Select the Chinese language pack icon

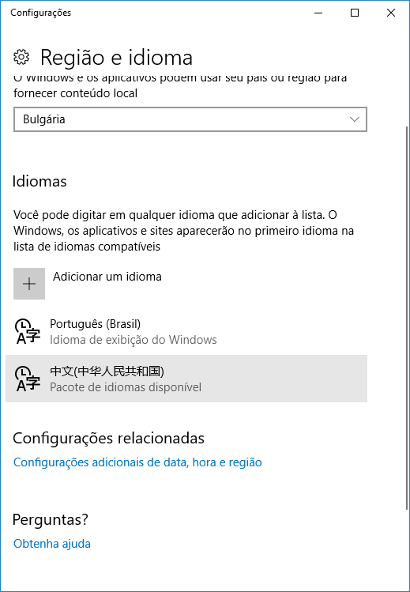coord(27,379)
